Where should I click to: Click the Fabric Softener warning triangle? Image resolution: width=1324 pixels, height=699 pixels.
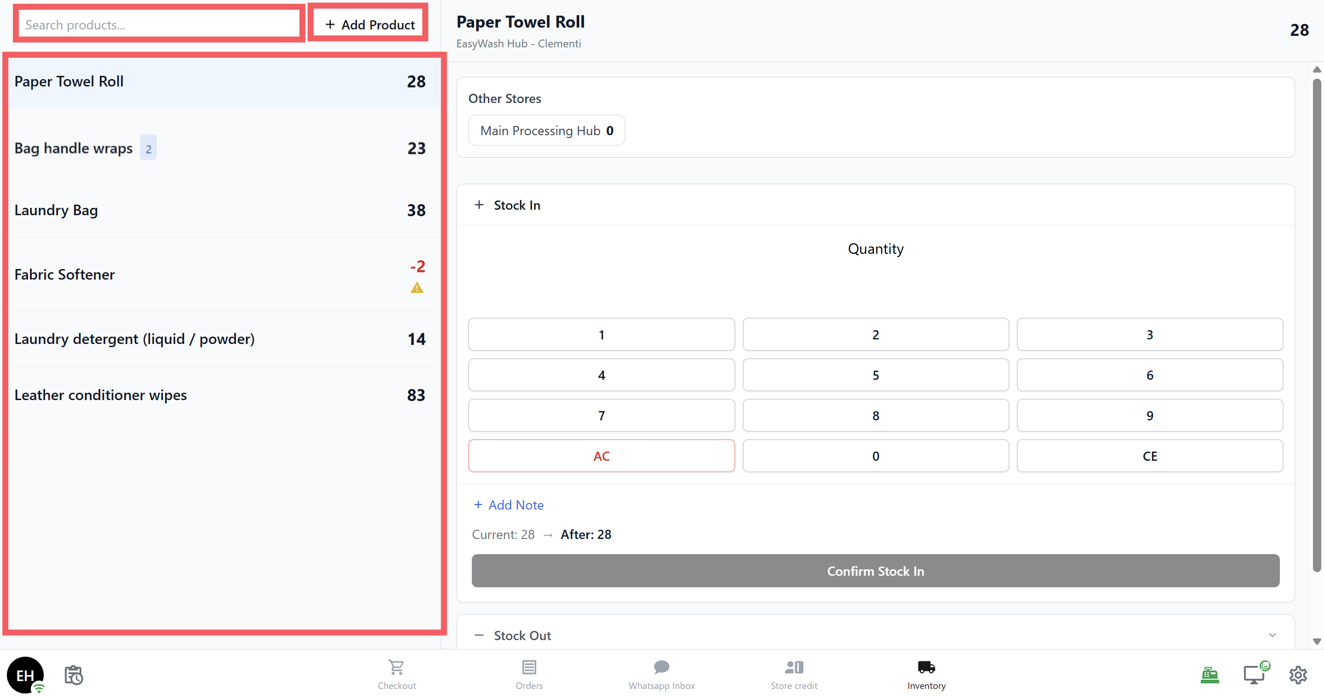(417, 288)
